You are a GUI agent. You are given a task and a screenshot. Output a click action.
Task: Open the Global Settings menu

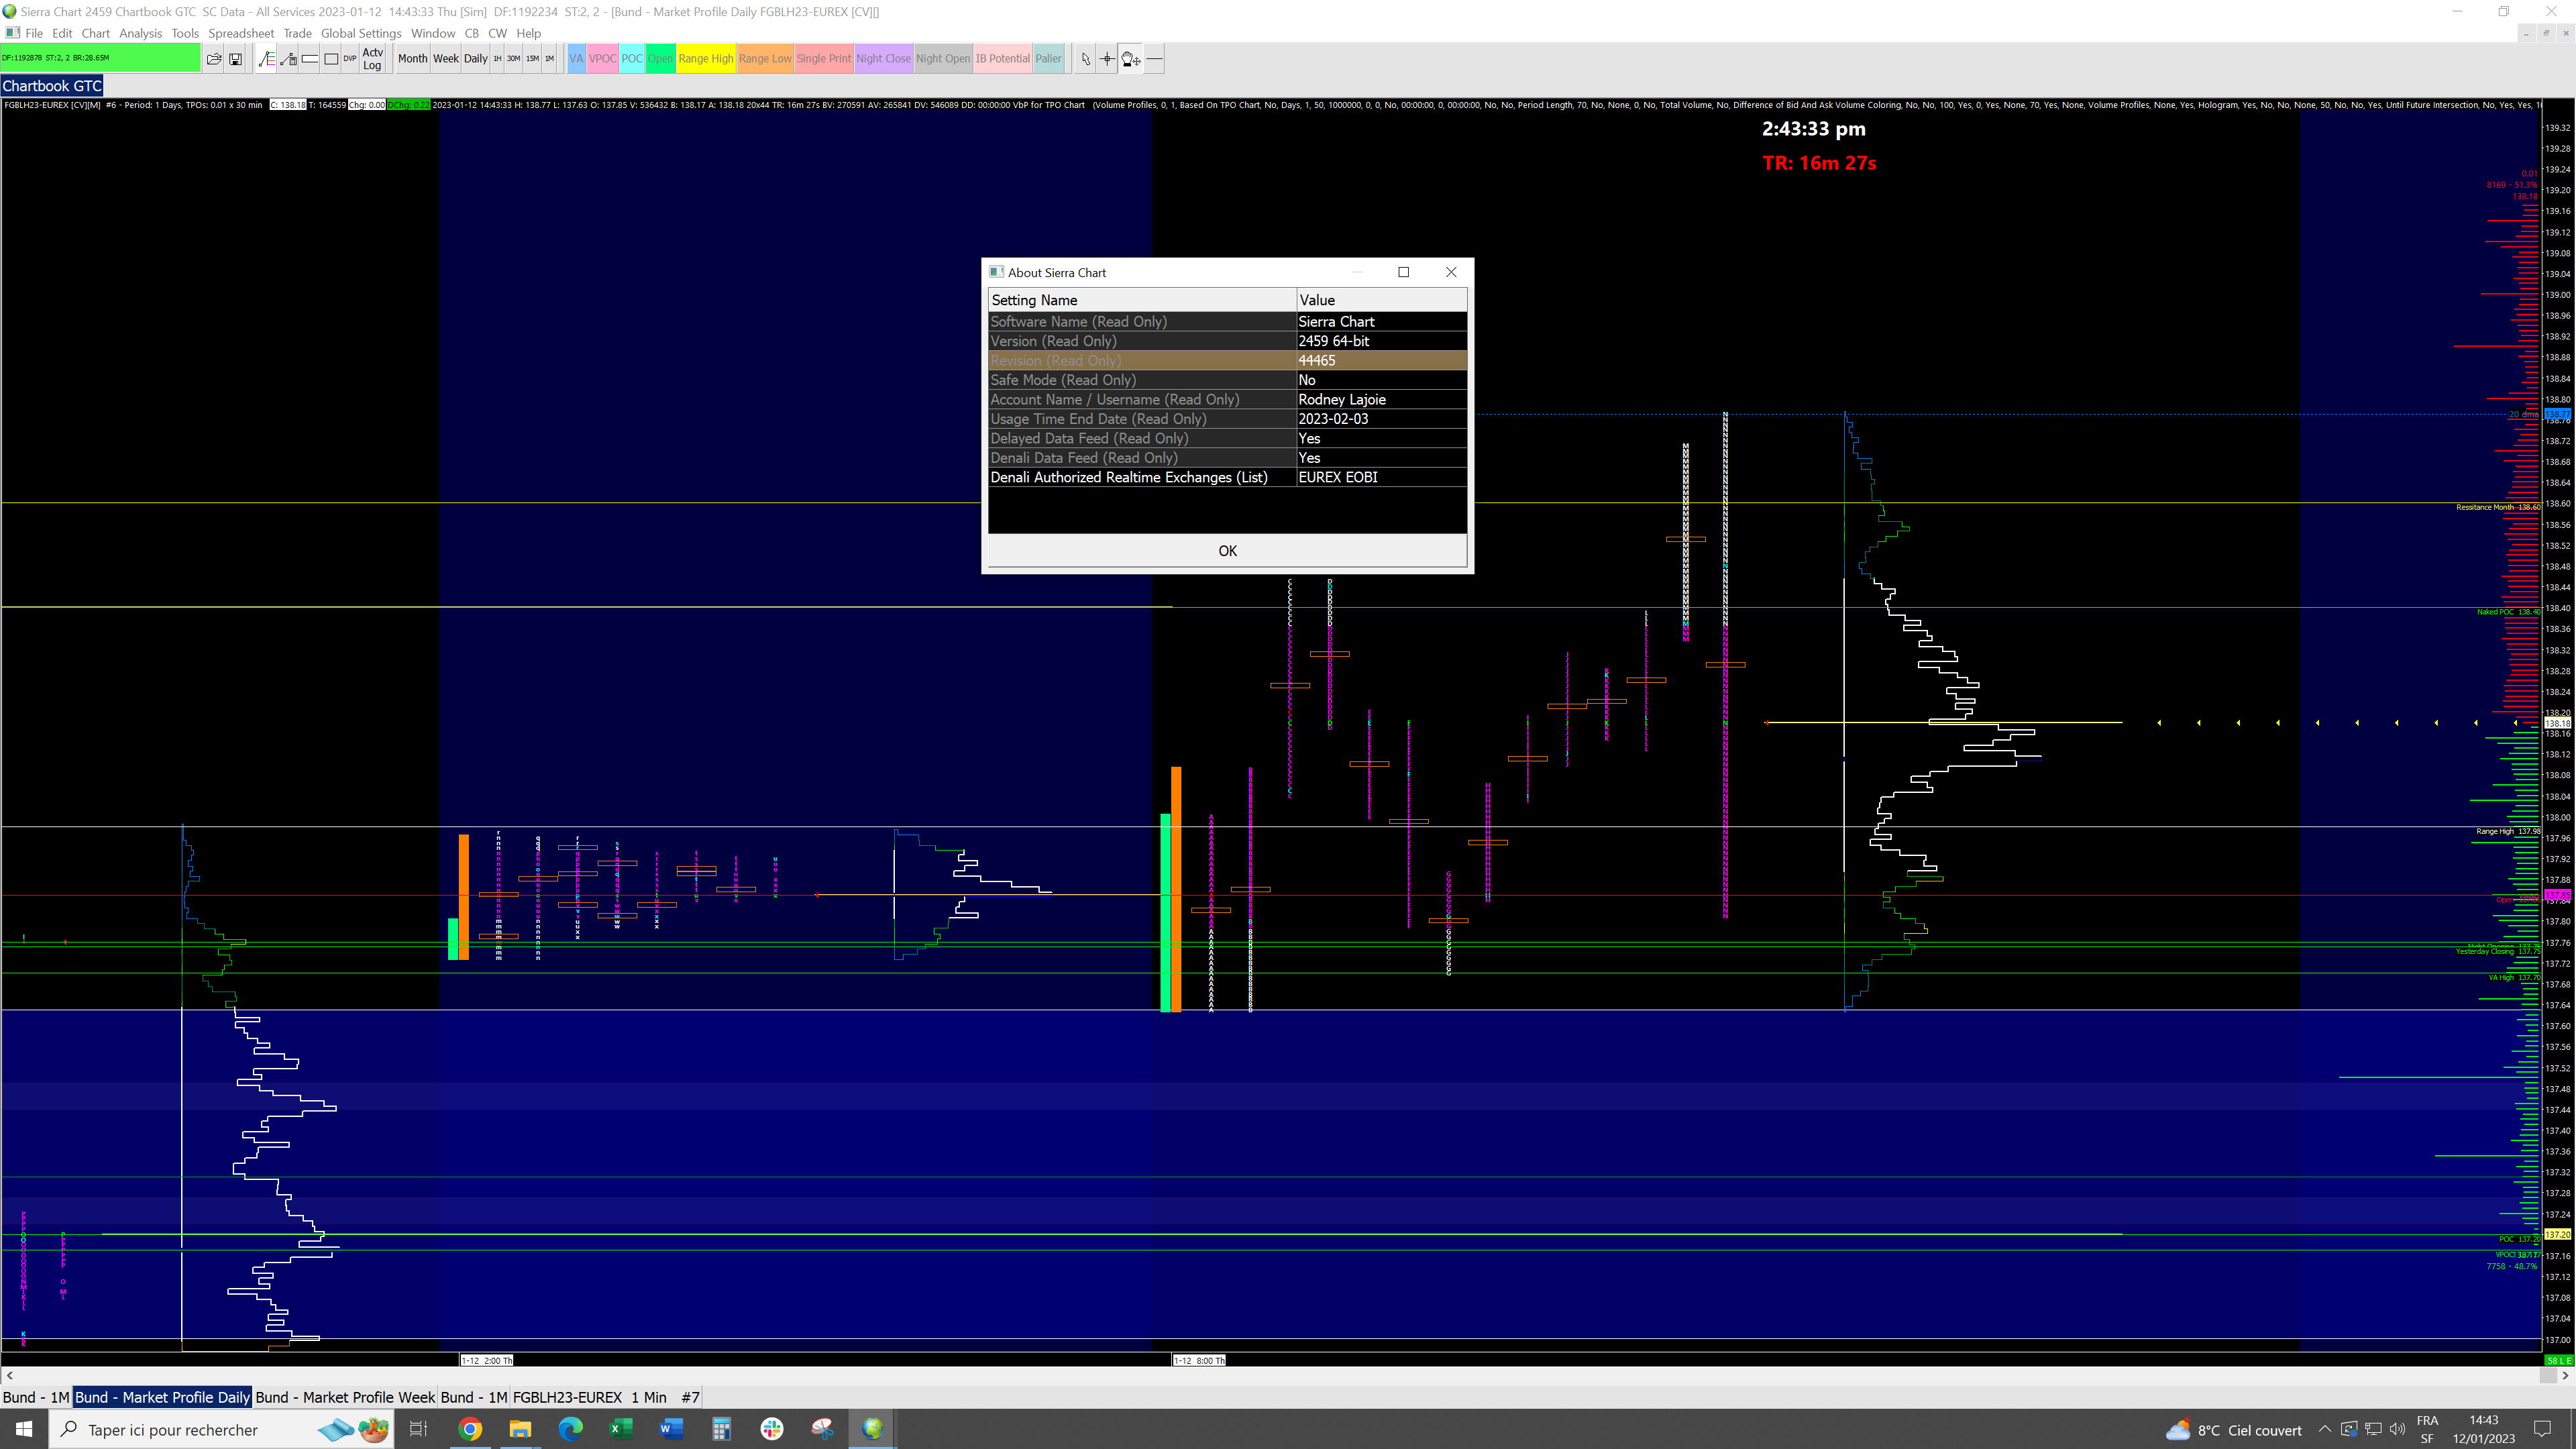[361, 33]
